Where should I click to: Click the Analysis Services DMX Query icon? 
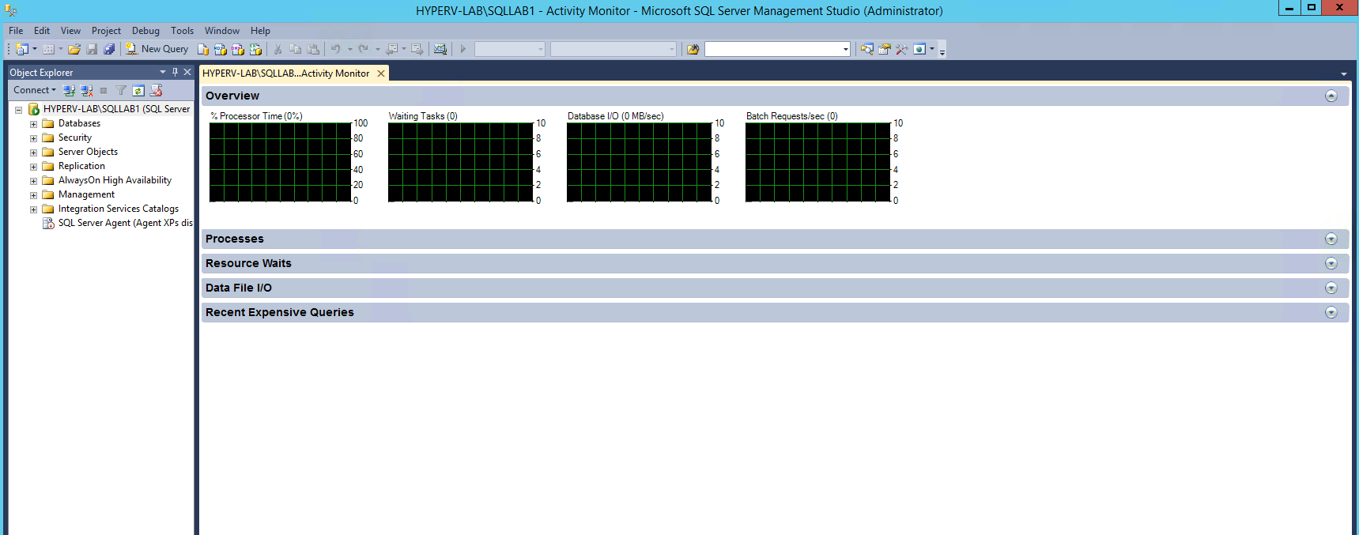(238, 49)
